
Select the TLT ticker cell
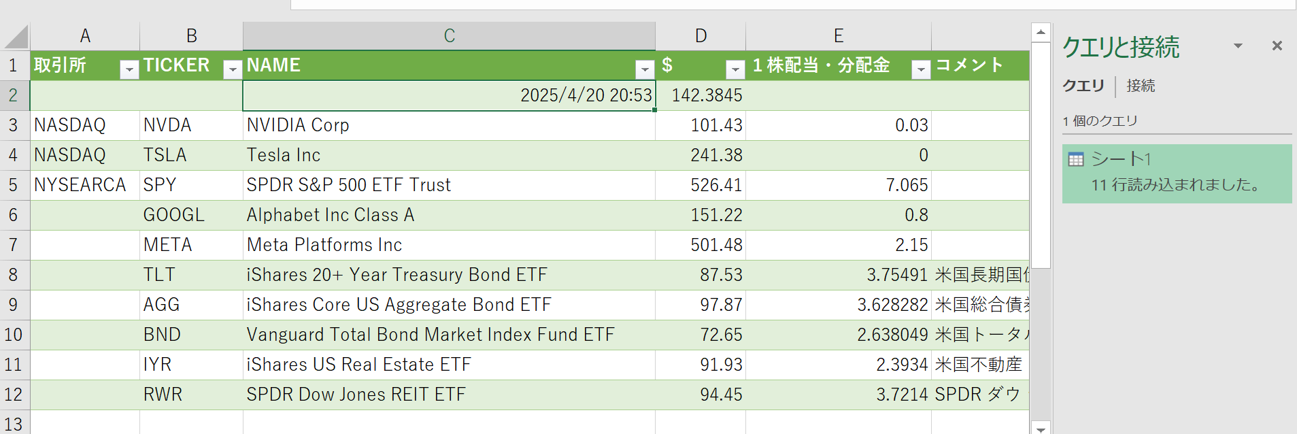[x=191, y=275]
